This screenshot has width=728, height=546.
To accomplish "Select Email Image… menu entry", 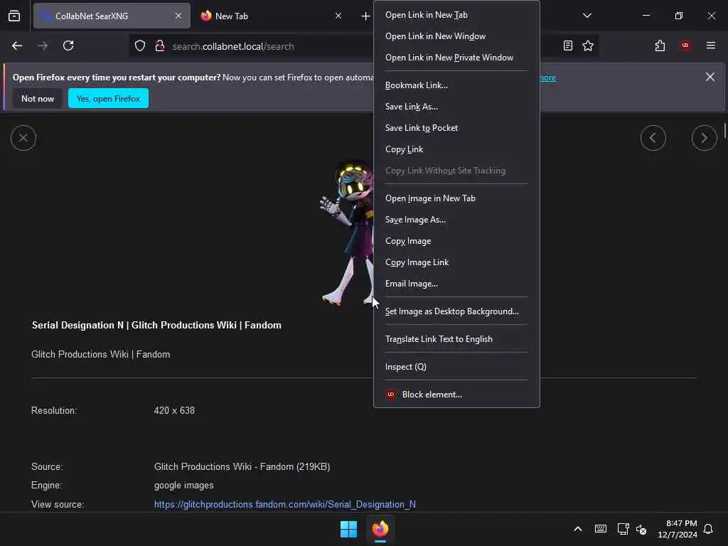I will pos(456,284).
